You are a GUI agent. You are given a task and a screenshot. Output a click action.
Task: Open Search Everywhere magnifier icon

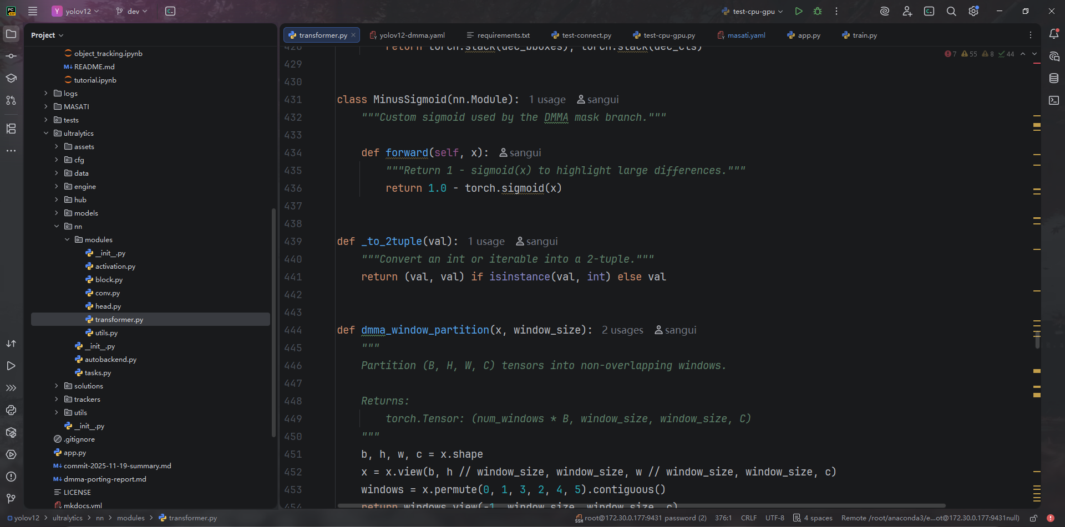951,11
